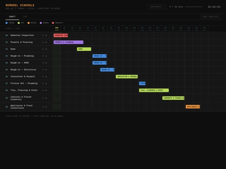Screen dimensions: 226x169
Task: Click the 'PHASE / TASK' column header
Action: tap(13, 28)
